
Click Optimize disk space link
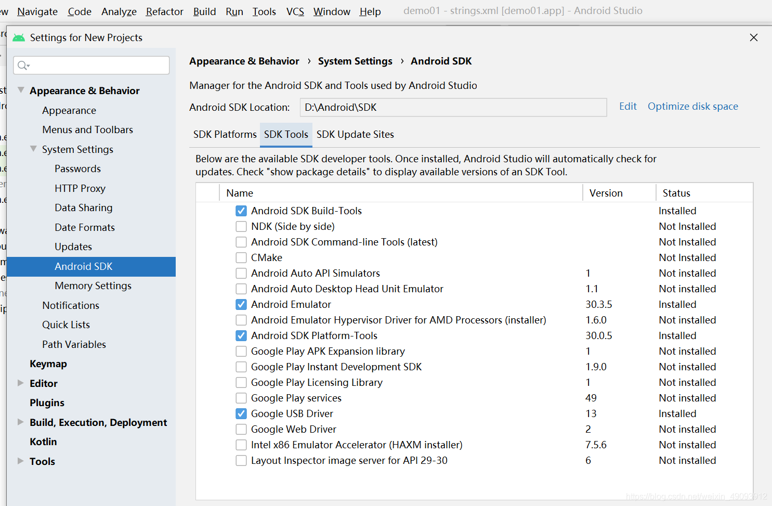693,106
